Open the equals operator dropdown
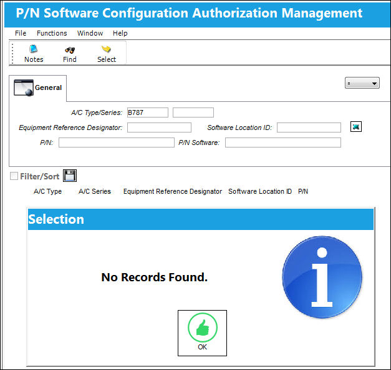 362,83
